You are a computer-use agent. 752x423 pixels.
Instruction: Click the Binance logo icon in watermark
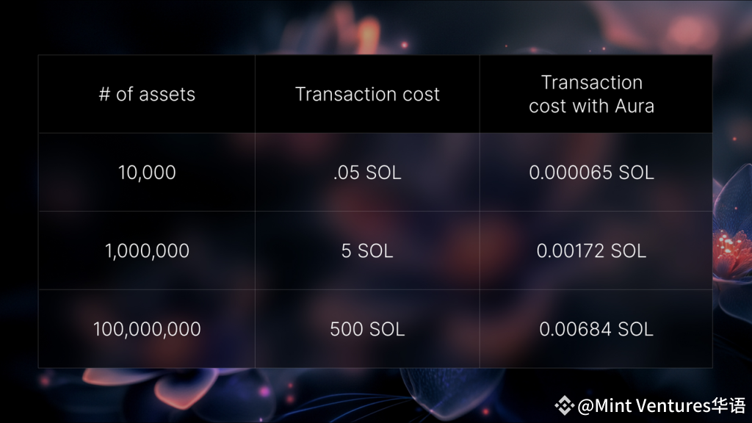click(x=565, y=405)
